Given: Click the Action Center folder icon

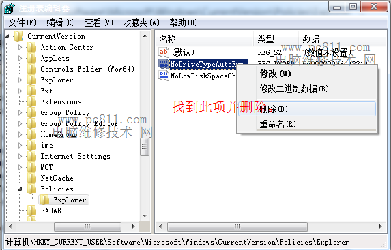Looking at the screenshot, I should (31, 47).
